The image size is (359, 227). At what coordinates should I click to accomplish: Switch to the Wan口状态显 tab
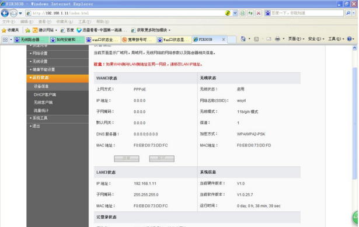(174, 40)
